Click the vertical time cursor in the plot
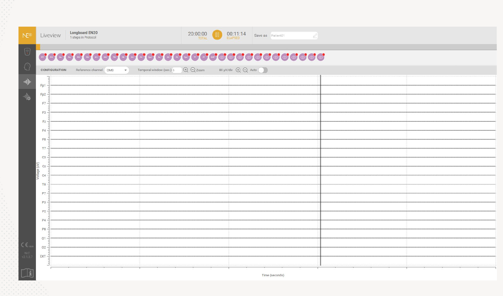The width and height of the screenshot is (503, 296). click(x=321, y=170)
